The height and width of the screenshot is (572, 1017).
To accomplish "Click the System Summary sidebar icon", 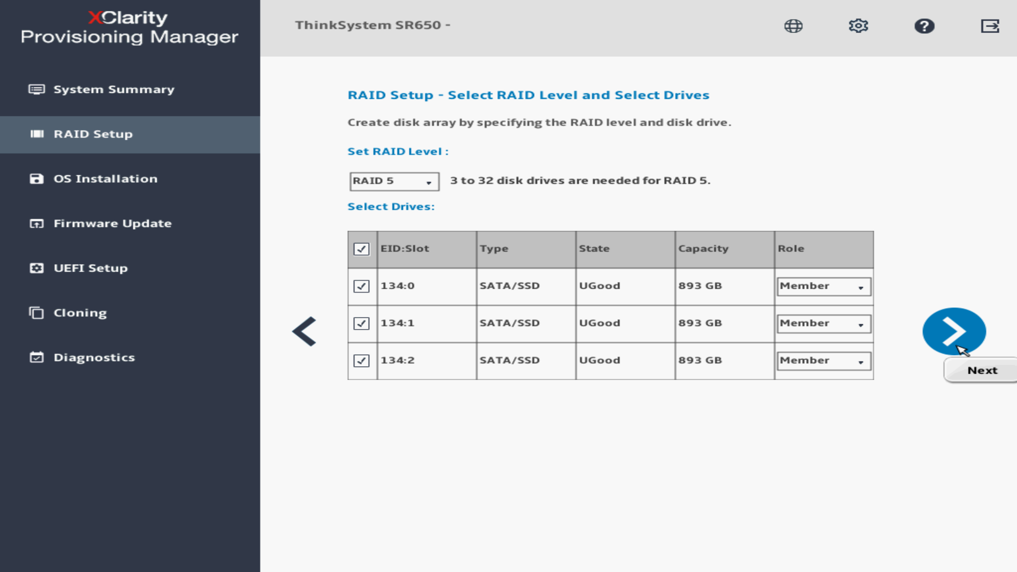I will click(37, 89).
